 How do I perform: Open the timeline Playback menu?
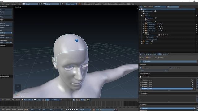point(20,110)
